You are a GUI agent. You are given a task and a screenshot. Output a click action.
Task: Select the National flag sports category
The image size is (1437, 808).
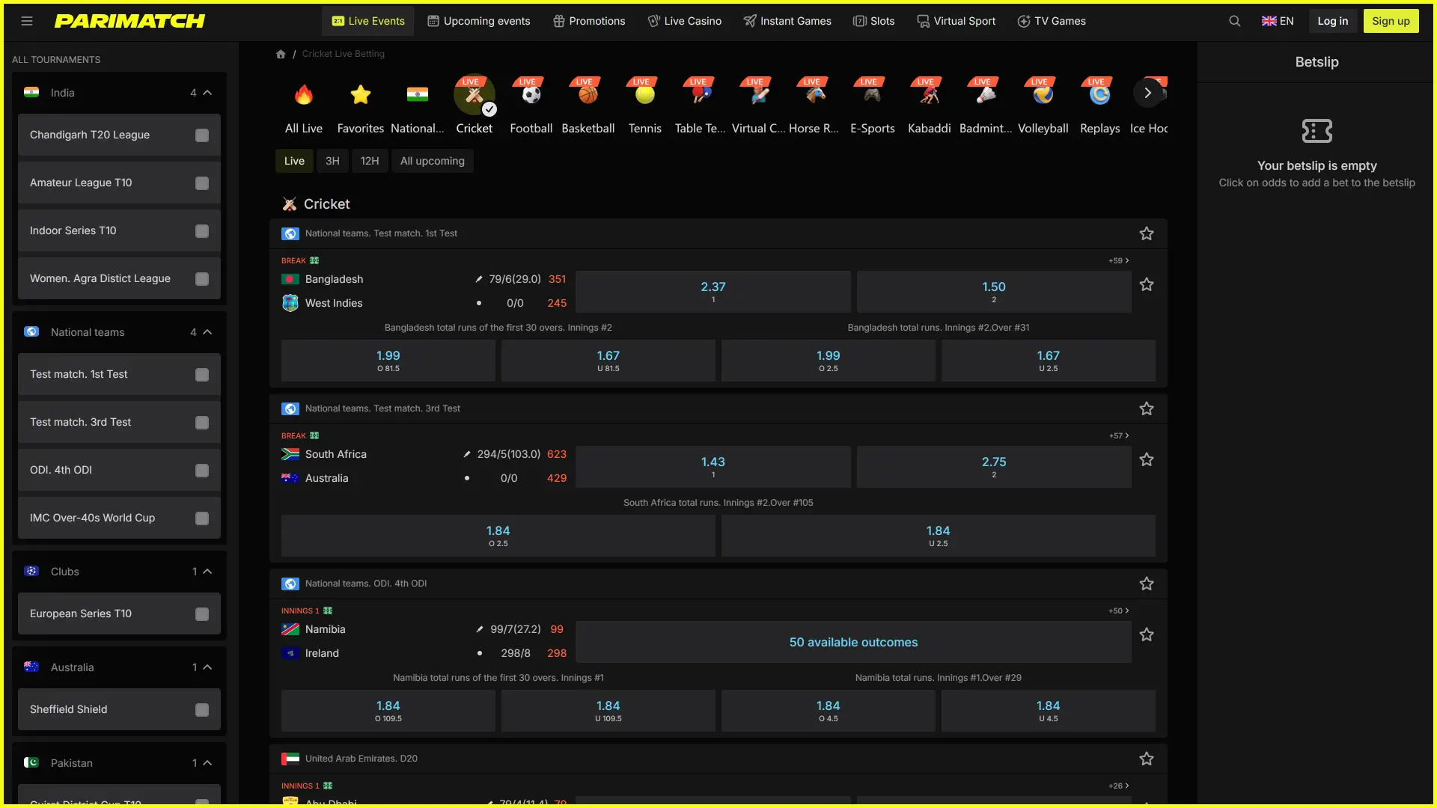point(418,95)
